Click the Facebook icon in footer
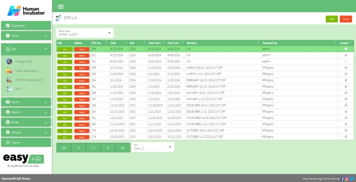Image resolution: width=356 pixels, height=182 pixels. pyautogui.click(x=342, y=179)
